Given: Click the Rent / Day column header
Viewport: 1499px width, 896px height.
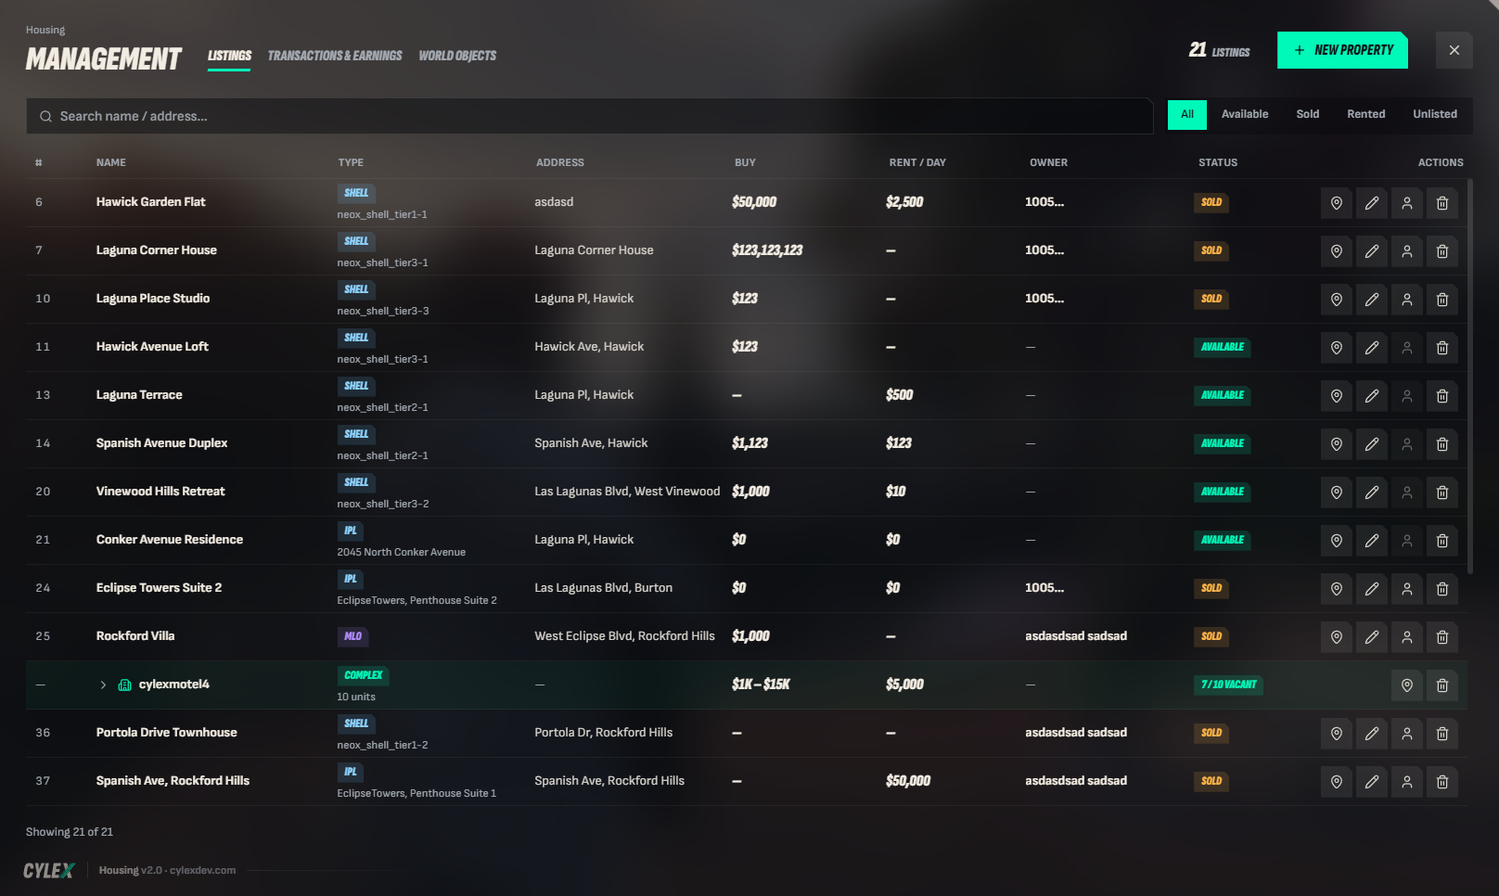Looking at the screenshot, I should (x=917, y=162).
